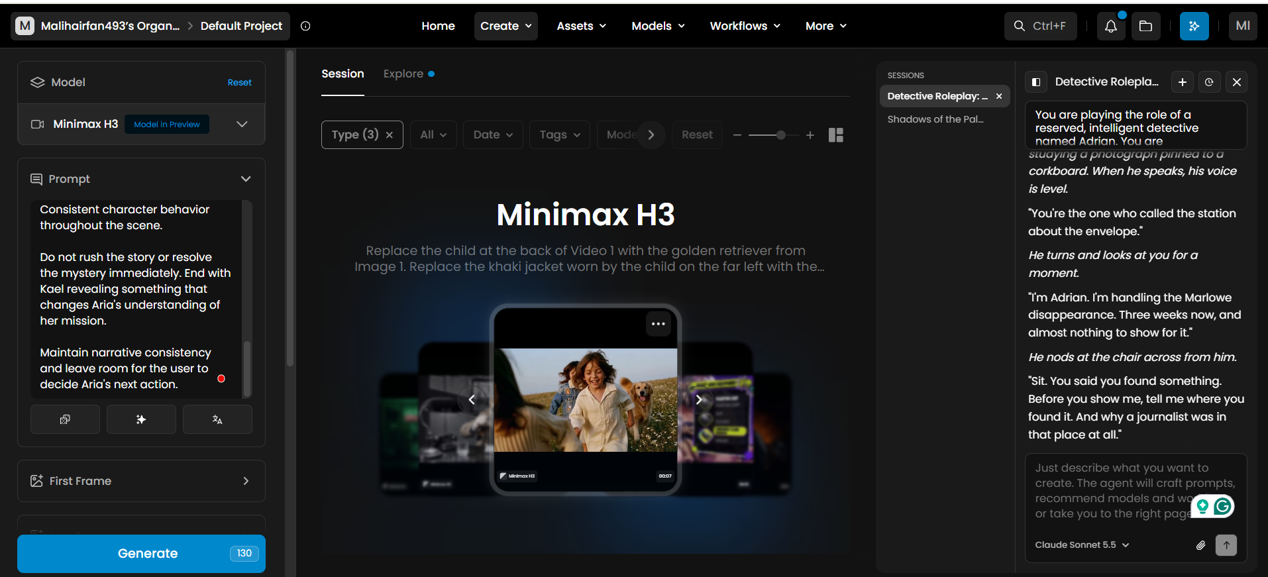Send the message with the up arrow button
Viewport: 1268px width, 577px height.
coord(1226,545)
